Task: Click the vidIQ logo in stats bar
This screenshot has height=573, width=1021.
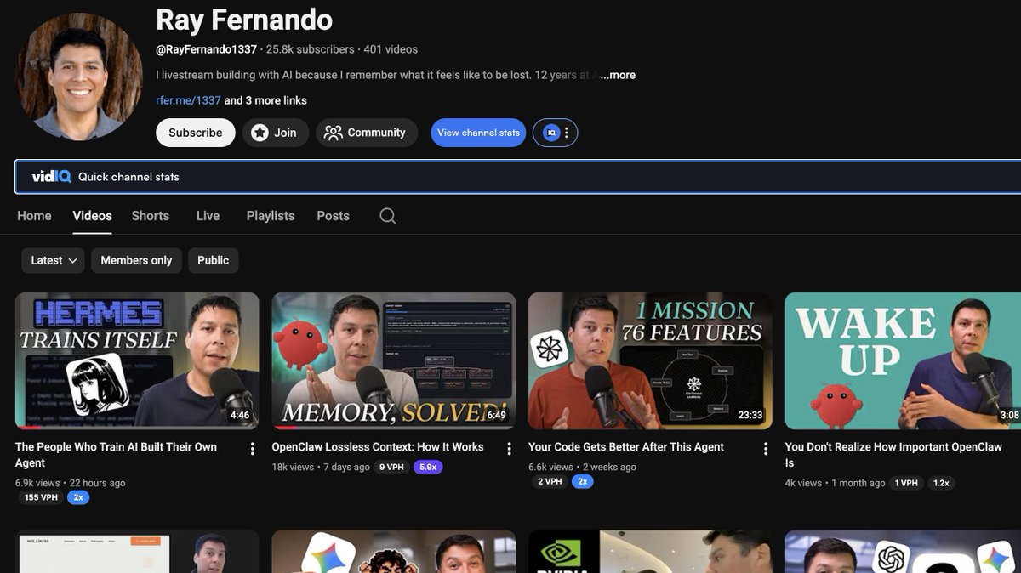Action: 51,177
